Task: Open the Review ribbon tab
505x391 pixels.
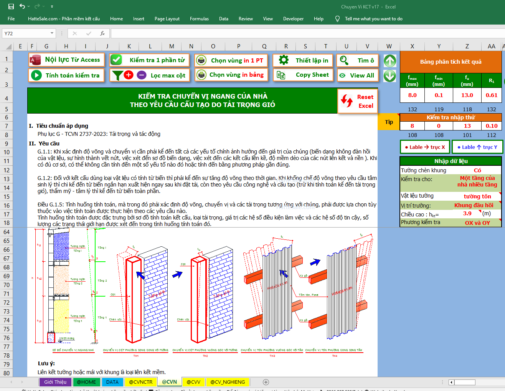Action: click(246, 18)
